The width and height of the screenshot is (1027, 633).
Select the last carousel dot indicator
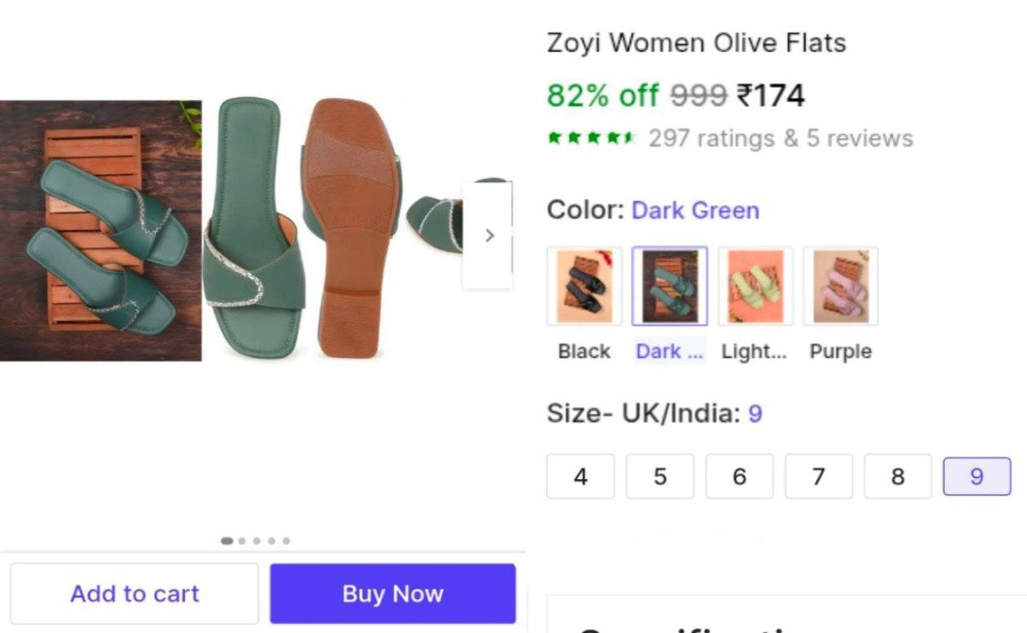pyautogui.click(x=287, y=541)
